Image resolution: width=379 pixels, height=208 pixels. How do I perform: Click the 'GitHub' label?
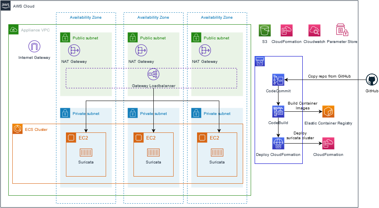pos(372,91)
